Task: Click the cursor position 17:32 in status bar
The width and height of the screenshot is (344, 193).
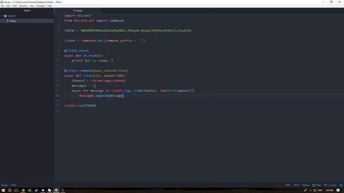Action: pyautogui.click(x=13, y=185)
